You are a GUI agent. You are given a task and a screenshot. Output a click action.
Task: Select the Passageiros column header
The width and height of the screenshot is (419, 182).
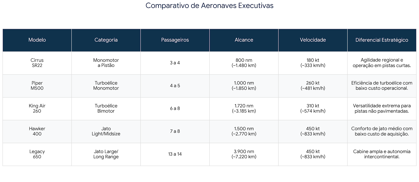click(175, 40)
